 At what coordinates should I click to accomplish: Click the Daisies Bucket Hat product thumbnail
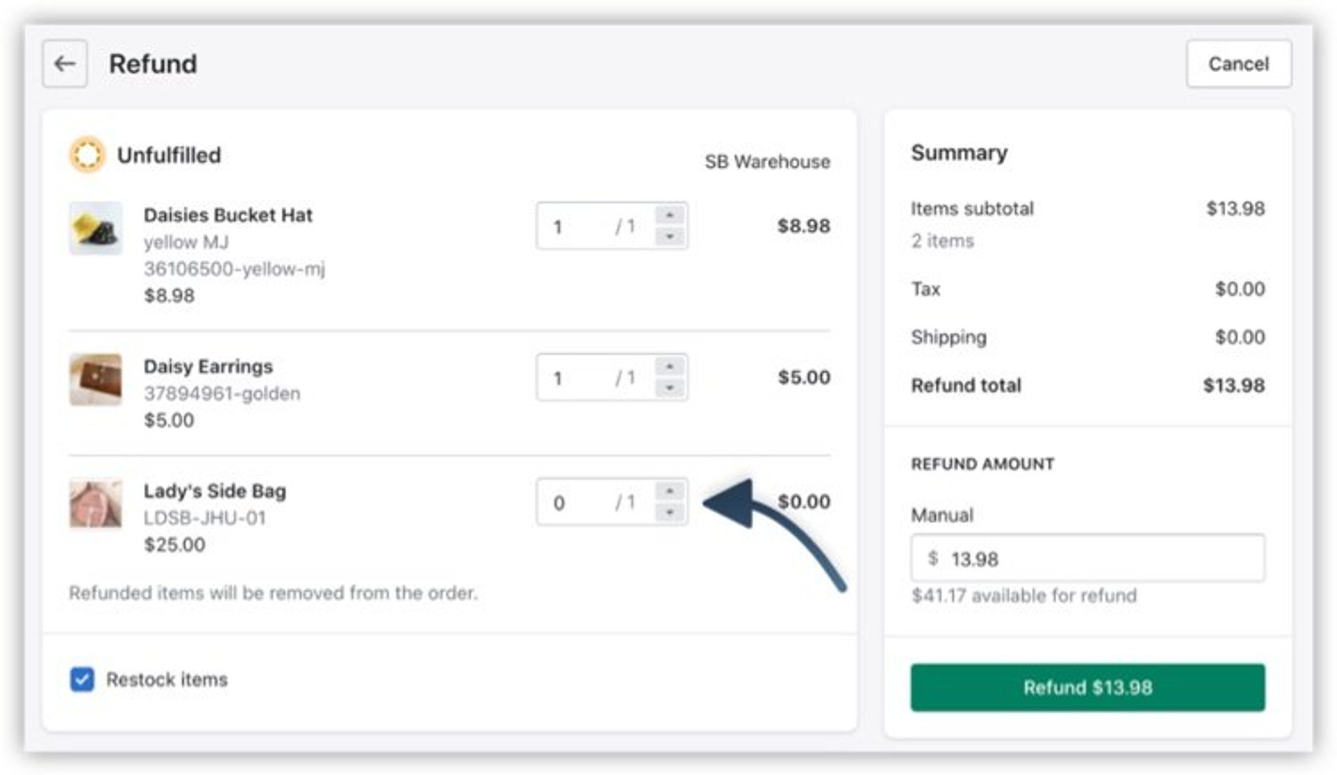(x=96, y=228)
